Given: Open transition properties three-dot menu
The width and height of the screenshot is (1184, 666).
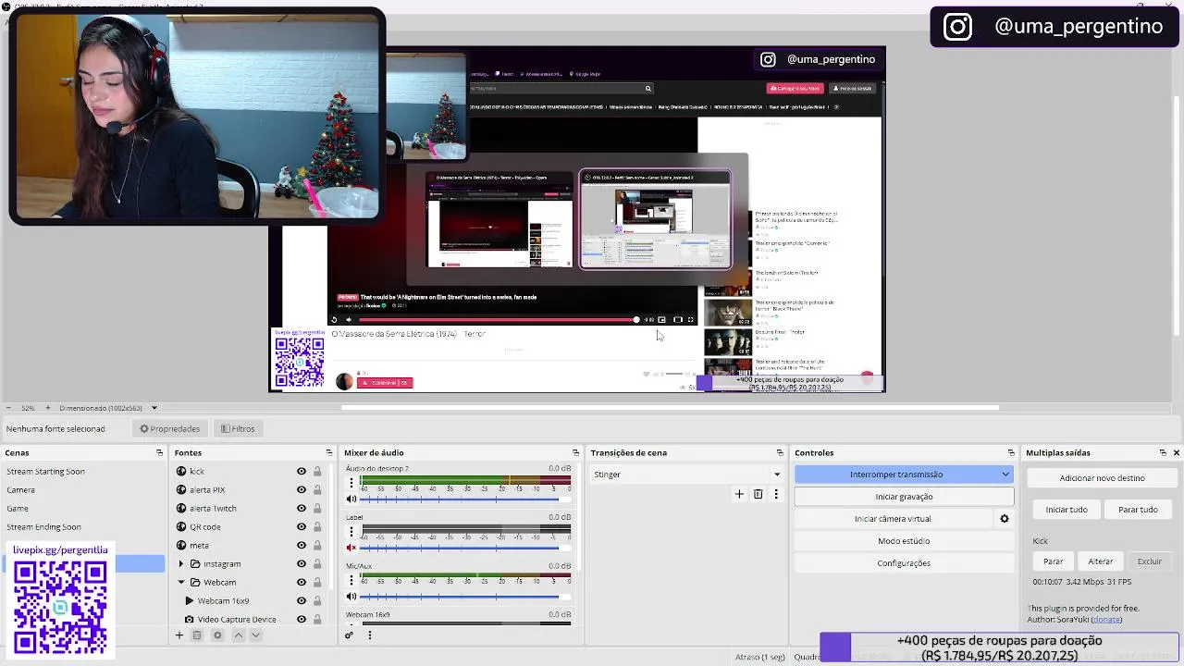Looking at the screenshot, I should (776, 494).
